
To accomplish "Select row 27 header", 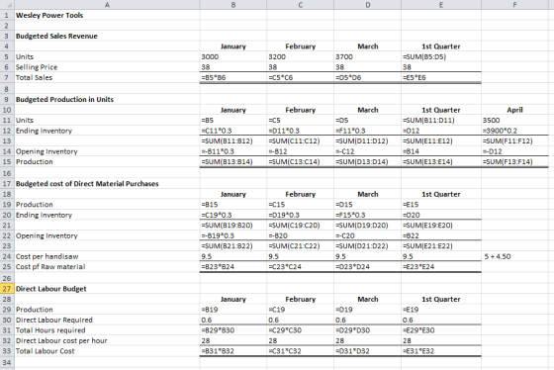I will tap(7, 289).
